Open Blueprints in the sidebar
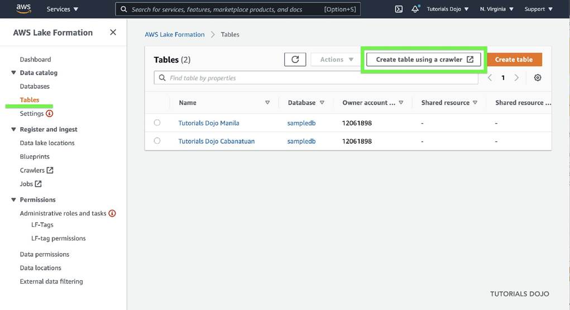The height and width of the screenshot is (310, 570). (x=35, y=157)
